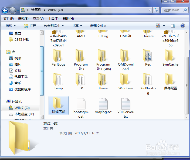This screenshot has height=160, width=190.
Task: Open 优酷影视库 library
Action: (x=20, y=89)
